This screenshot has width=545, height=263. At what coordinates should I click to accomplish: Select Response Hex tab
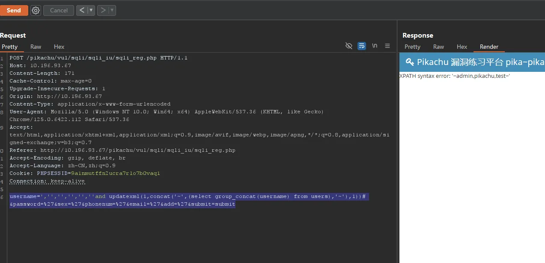tap(462, 47)
